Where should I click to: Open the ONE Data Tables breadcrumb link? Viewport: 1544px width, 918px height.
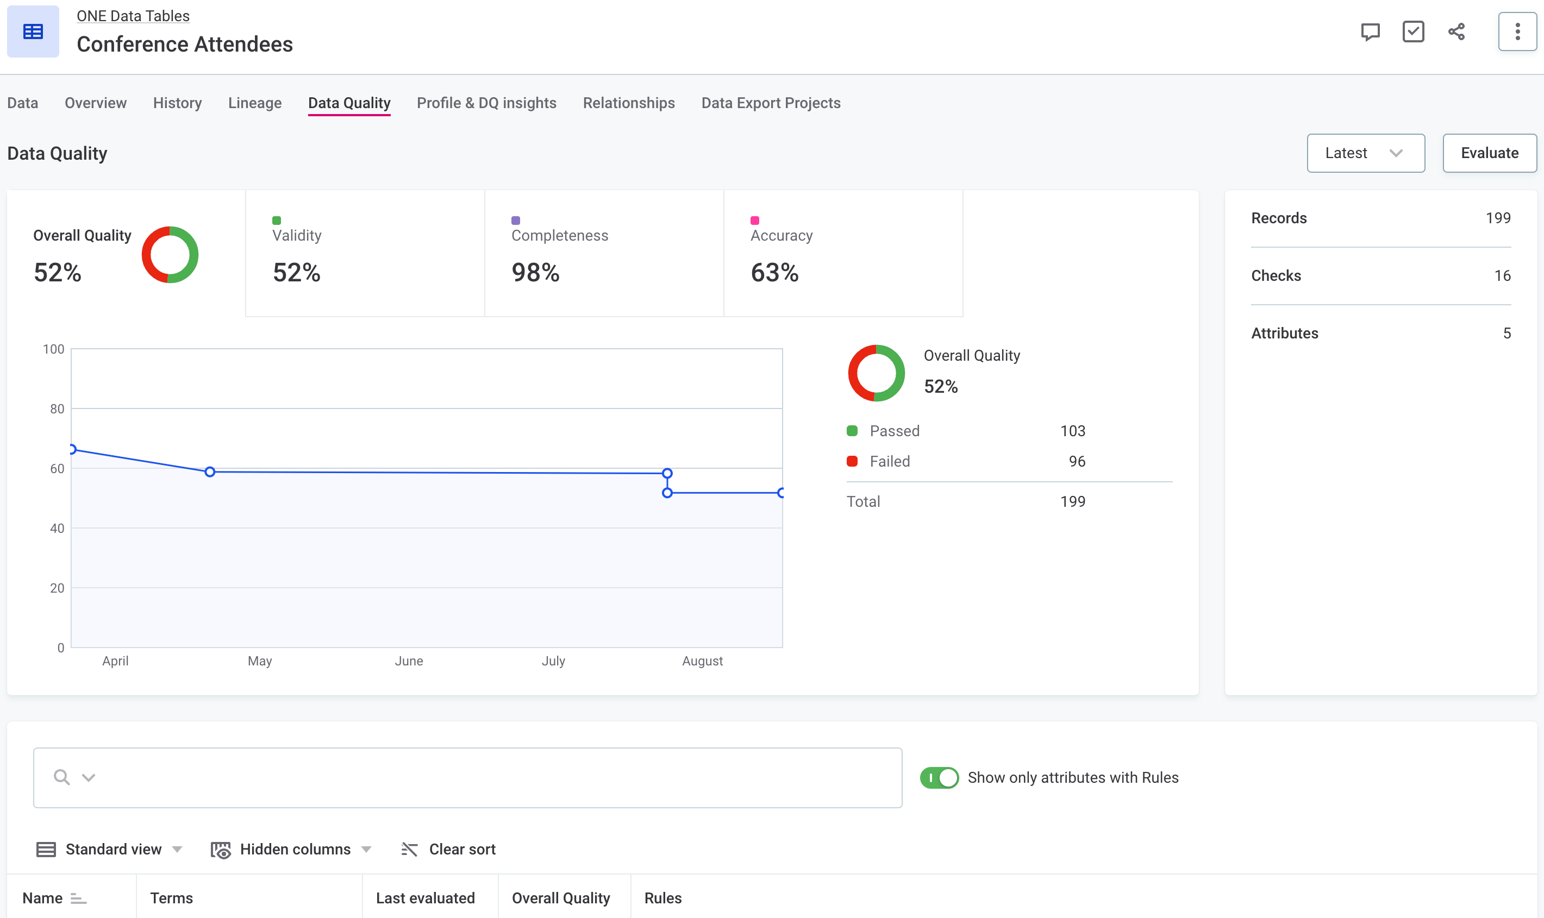133,16
